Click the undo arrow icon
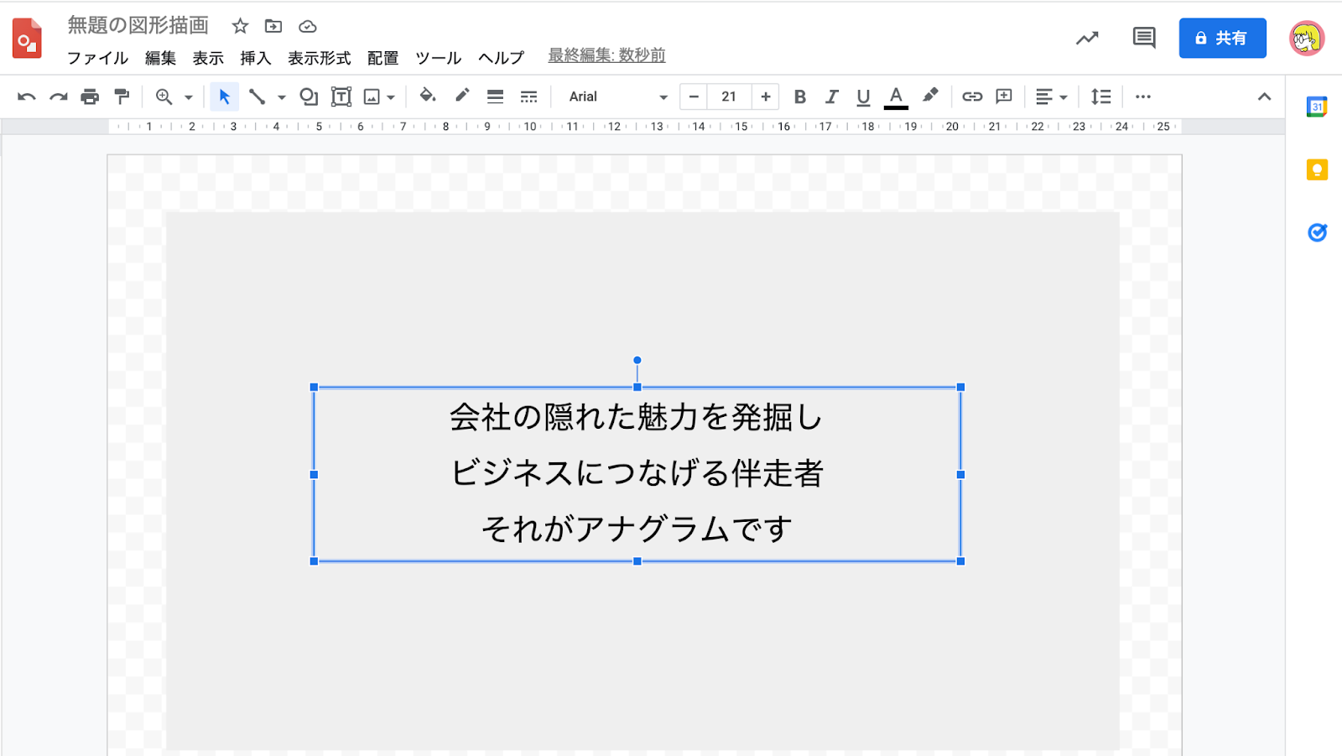 26,97
